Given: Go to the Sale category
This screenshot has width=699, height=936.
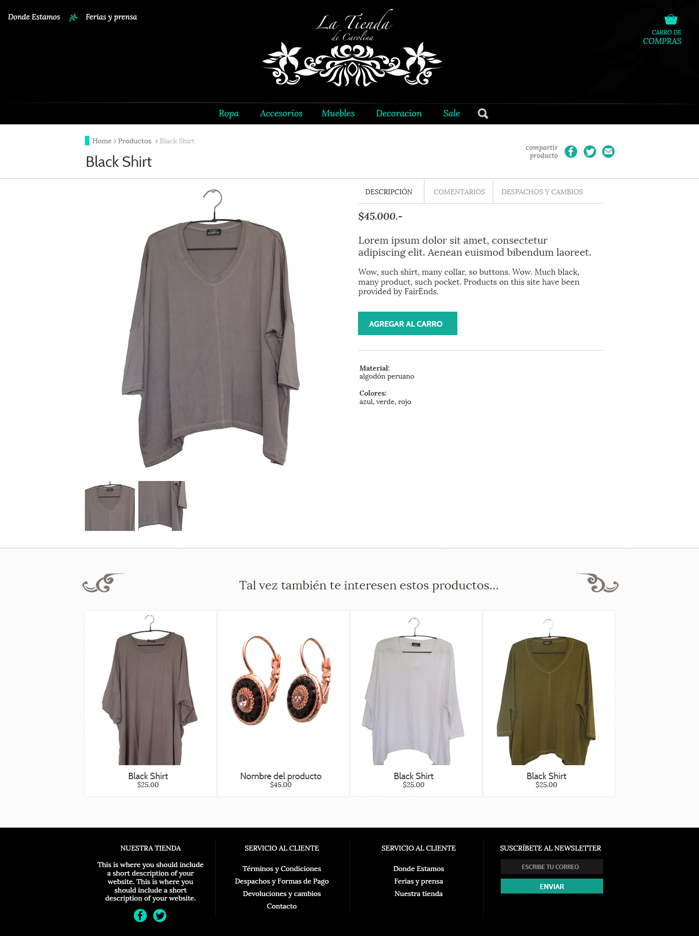Looking at the screenshot, I should 451,113.
